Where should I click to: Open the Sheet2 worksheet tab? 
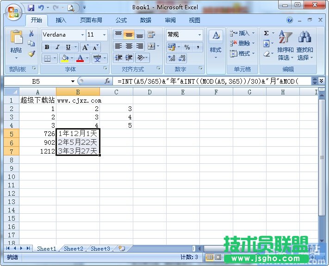coord(74,248)
